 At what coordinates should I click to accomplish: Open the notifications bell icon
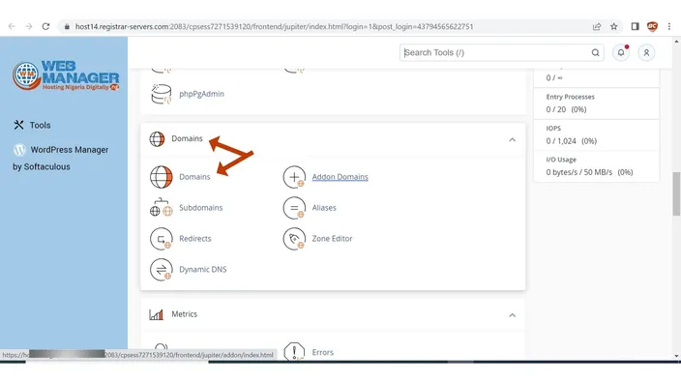(621, 52)
